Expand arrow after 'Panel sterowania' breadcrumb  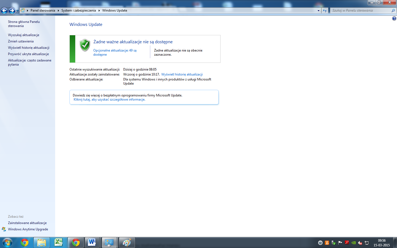(58, 10)
